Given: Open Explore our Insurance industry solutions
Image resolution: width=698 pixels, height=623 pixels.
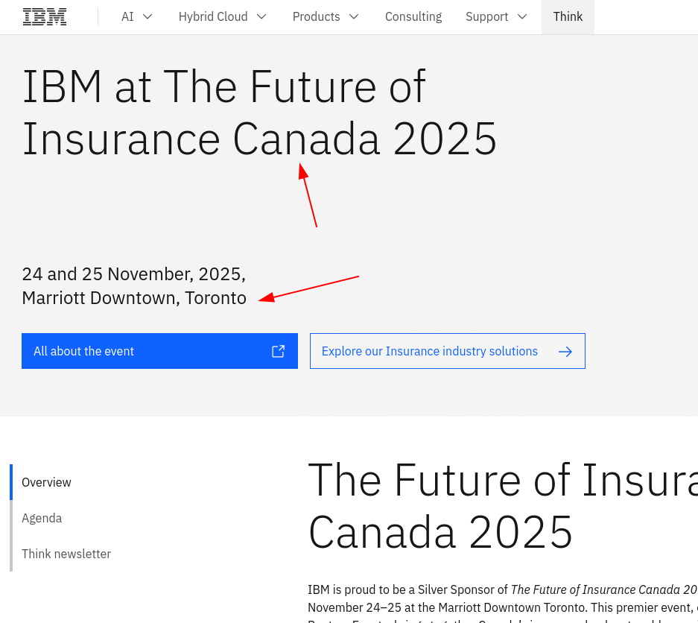Looking at the screenshot, I should click(430, 352).
